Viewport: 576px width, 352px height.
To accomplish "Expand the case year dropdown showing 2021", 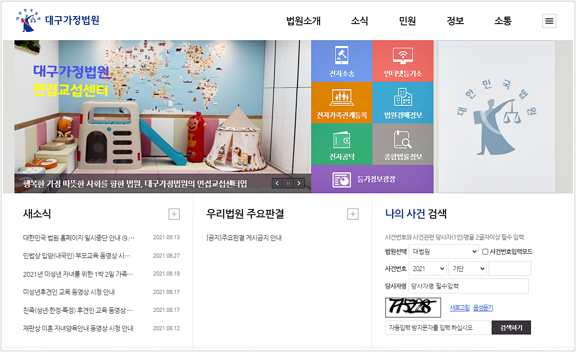I will pos(428,268).
